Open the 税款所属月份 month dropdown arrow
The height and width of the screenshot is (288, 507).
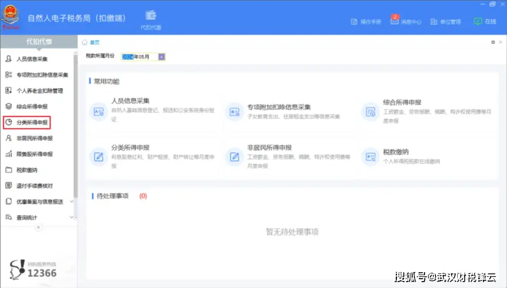tap(162, 57)
